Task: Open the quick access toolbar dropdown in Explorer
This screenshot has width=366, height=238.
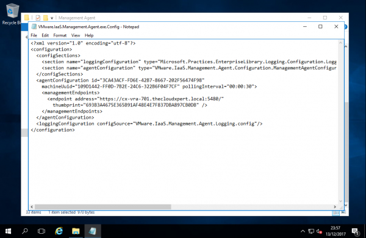Action: [x=52, y=18]
